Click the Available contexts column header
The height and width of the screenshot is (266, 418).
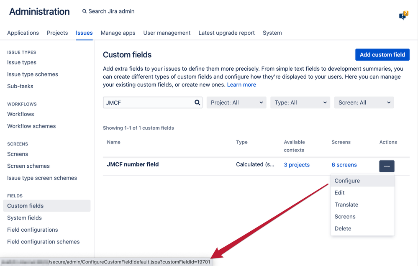click(294, 146)
